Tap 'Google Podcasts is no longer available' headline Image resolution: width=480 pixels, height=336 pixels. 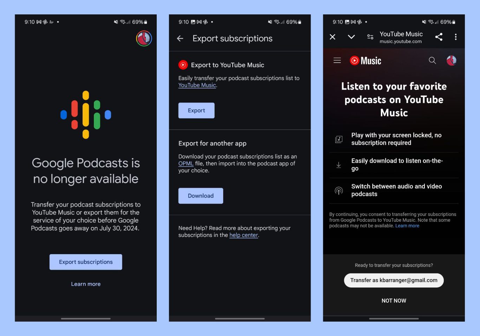point(86,171)
